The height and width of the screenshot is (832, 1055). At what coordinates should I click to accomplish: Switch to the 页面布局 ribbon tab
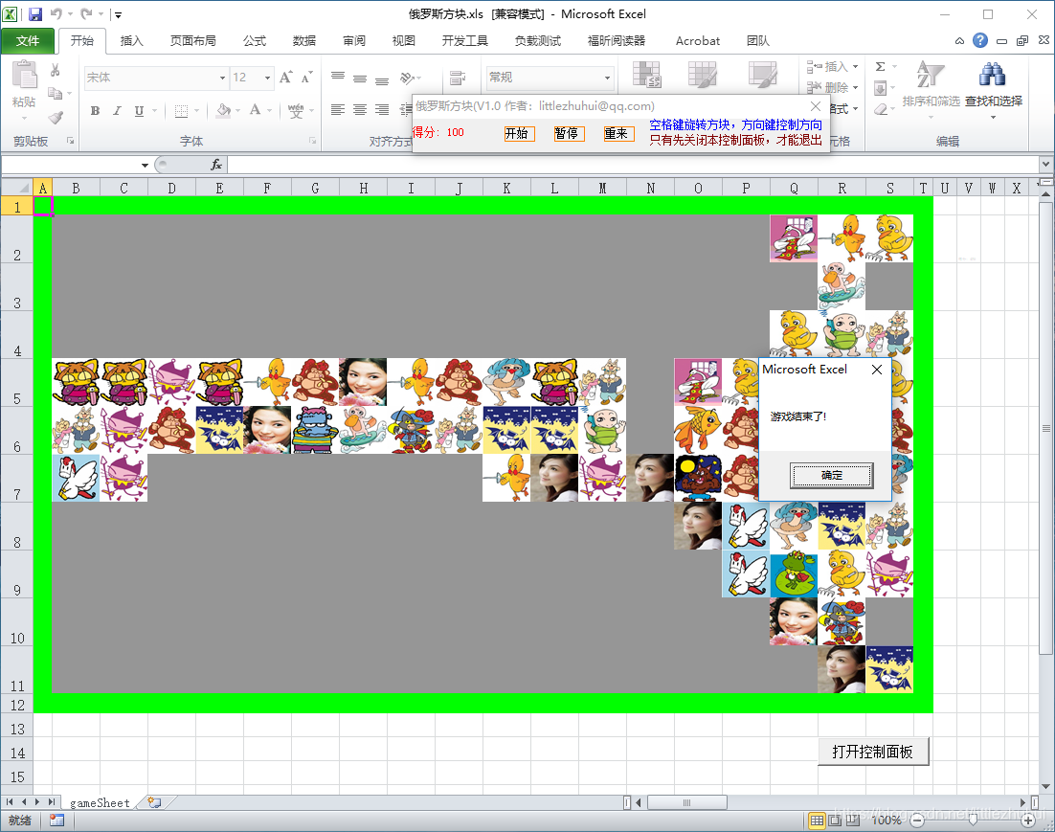point(193,41)
